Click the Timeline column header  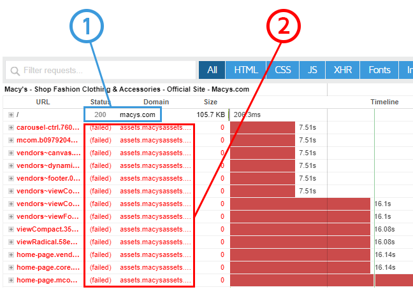[384, 102]
